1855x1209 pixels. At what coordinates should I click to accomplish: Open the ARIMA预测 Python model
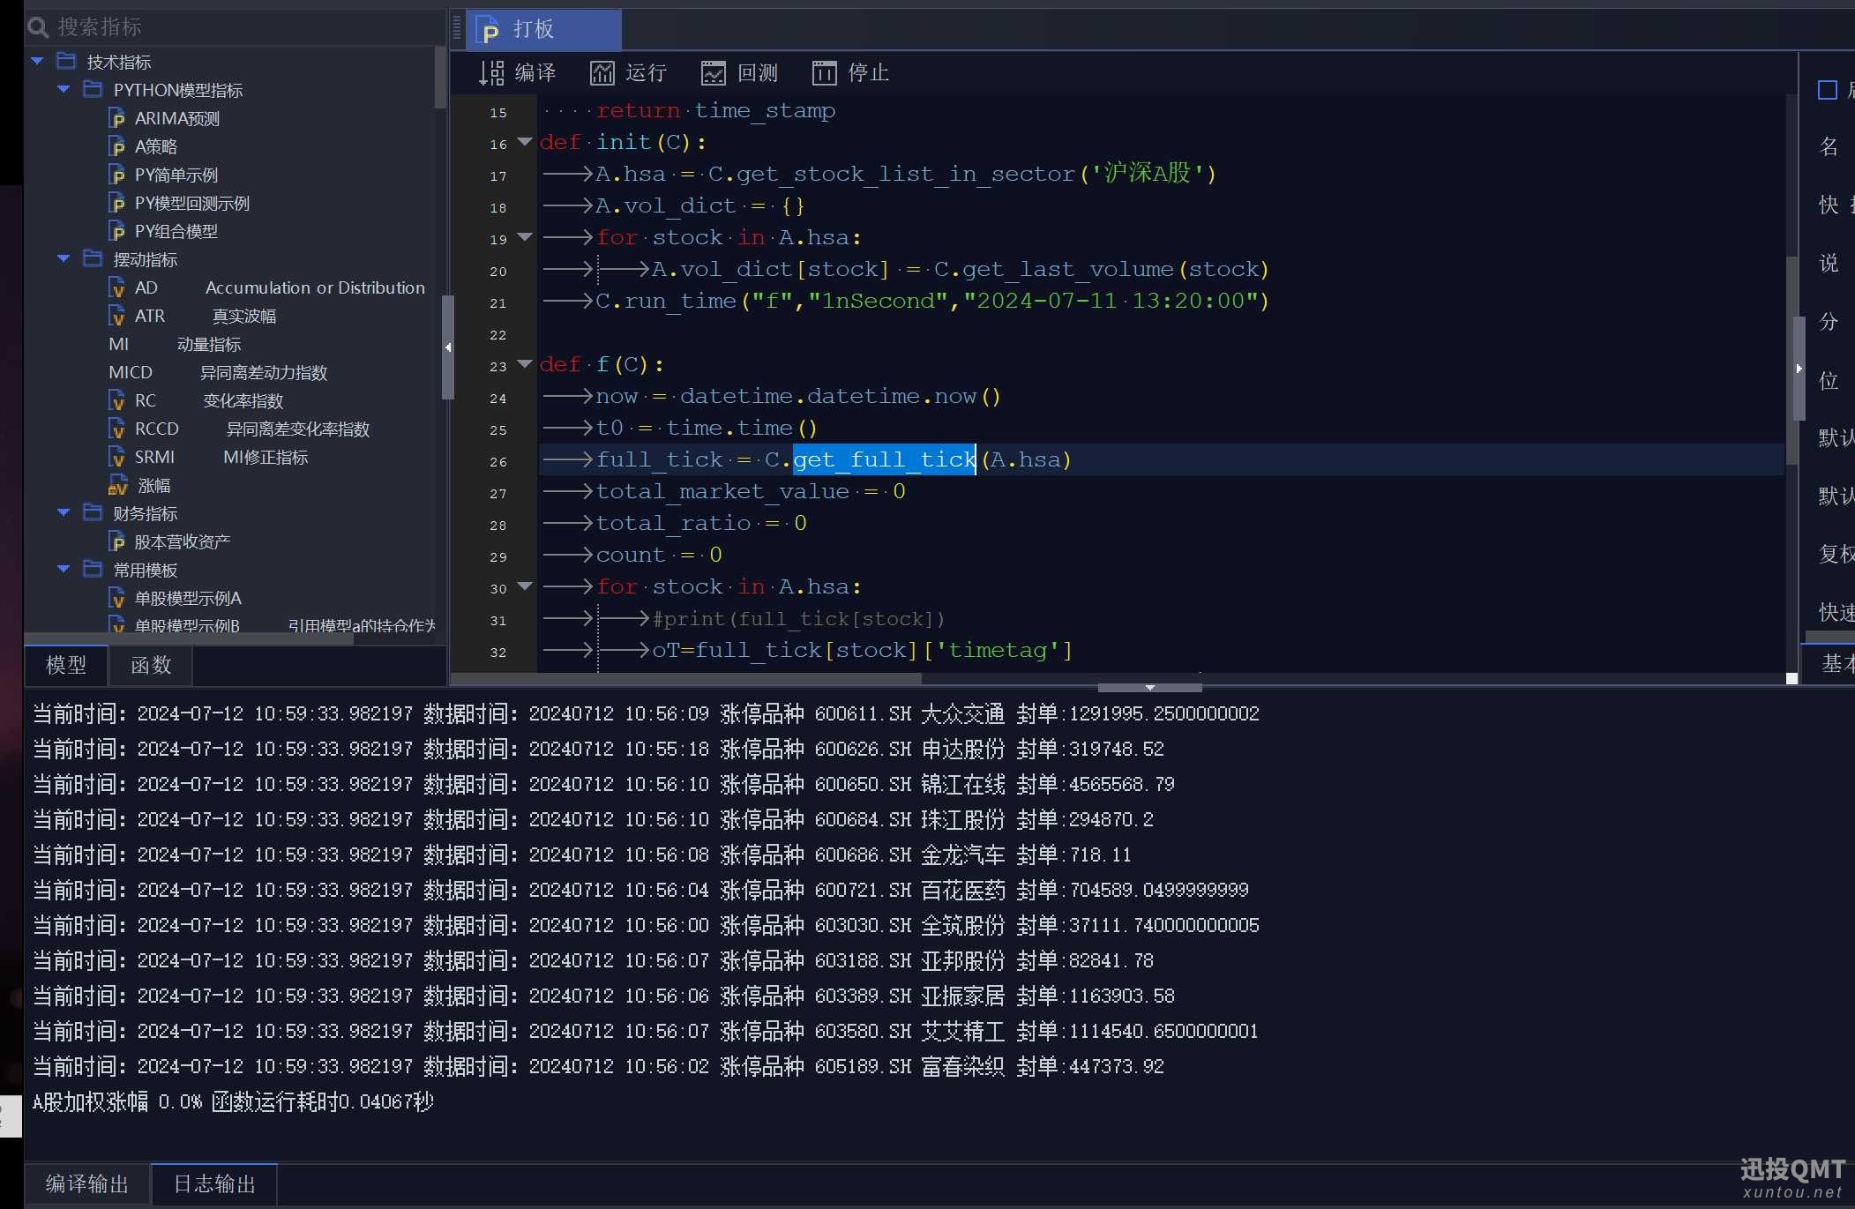176,118
